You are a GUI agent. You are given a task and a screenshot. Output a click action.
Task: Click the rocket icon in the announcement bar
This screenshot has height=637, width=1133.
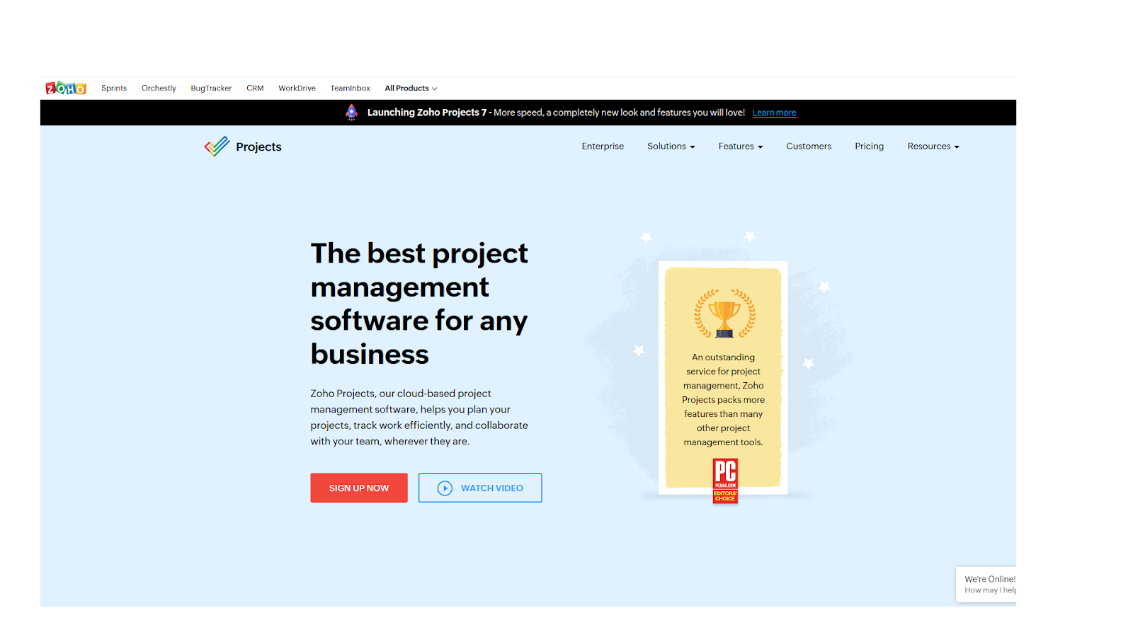pyautogui.click(x=352, y=113)
